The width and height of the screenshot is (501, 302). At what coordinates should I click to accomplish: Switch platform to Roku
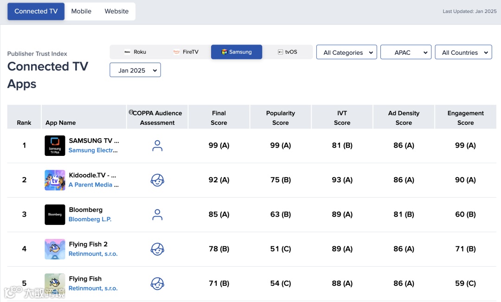135,52
